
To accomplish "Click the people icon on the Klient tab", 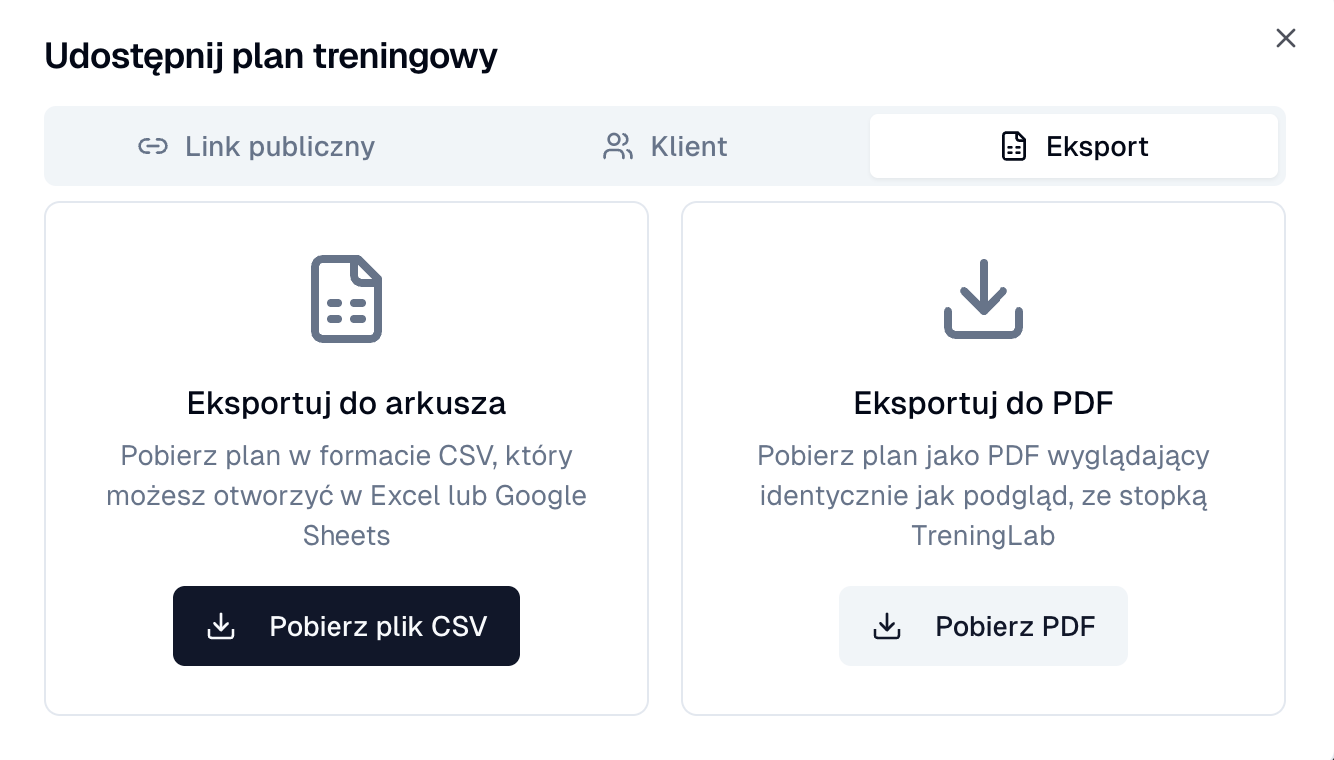I will (617, 146).
